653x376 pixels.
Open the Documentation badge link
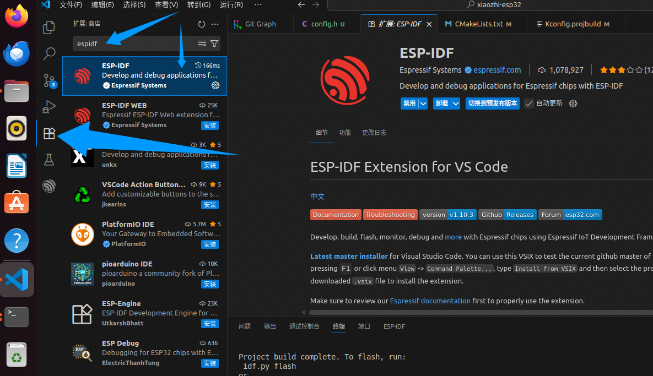point(336,215)
